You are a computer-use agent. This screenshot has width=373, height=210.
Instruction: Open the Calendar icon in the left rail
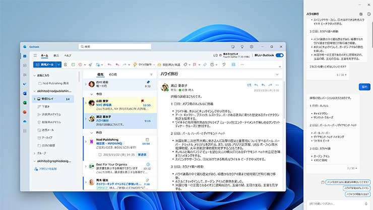(25, 65)
